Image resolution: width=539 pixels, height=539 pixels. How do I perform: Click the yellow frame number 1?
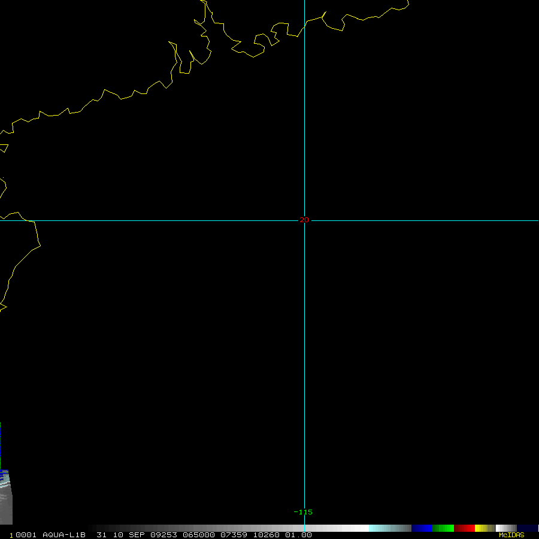(x=11, y=535)
